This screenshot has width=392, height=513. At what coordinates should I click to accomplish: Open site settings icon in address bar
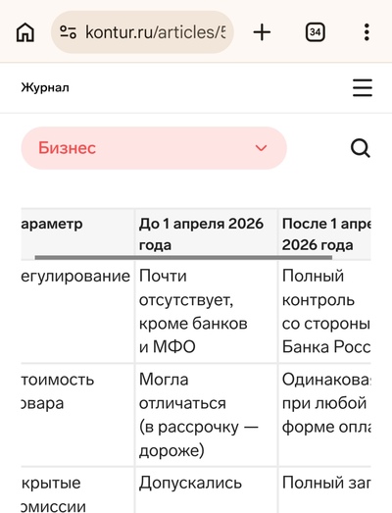(68, 32)
